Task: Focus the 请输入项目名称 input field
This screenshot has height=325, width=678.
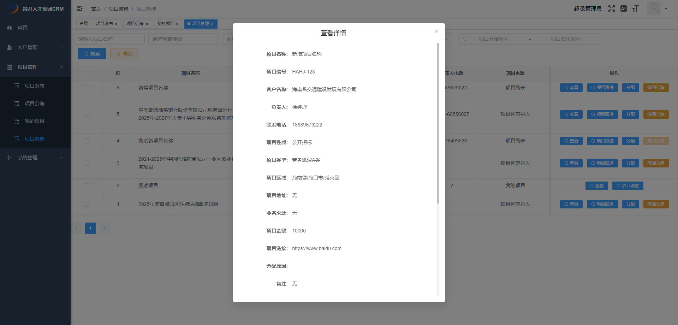Action: [x=109, y=39]
